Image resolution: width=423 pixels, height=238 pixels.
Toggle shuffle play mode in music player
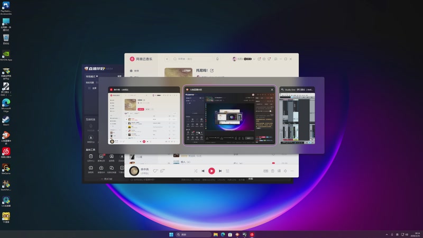click(x=196, y=171)
